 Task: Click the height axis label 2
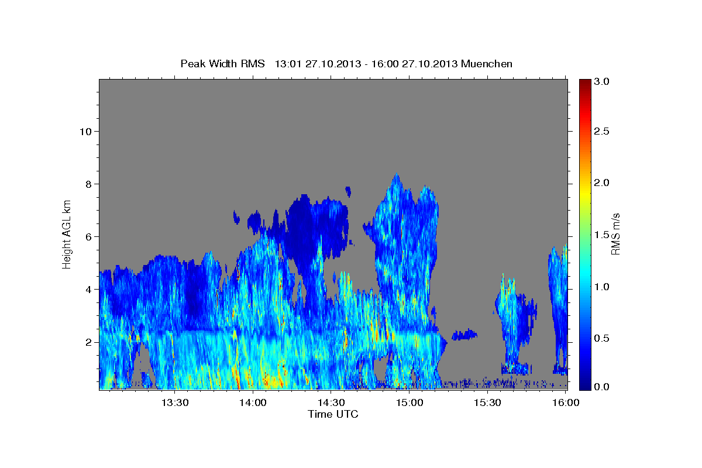tap(88, 342)
